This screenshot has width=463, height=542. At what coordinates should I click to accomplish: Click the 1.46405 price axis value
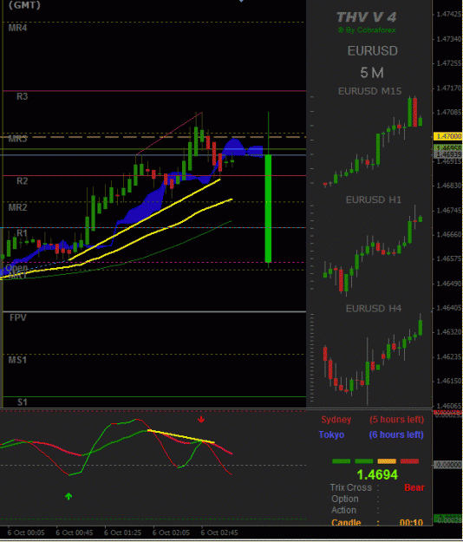click(449, 308)
